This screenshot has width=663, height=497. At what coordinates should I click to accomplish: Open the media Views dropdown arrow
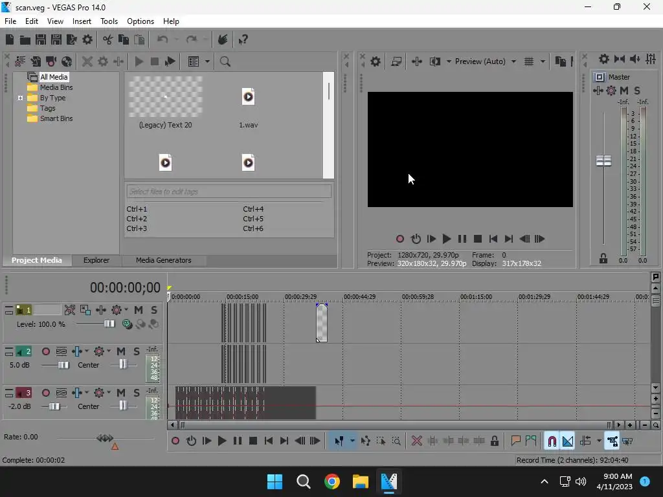tap(207, 61)
